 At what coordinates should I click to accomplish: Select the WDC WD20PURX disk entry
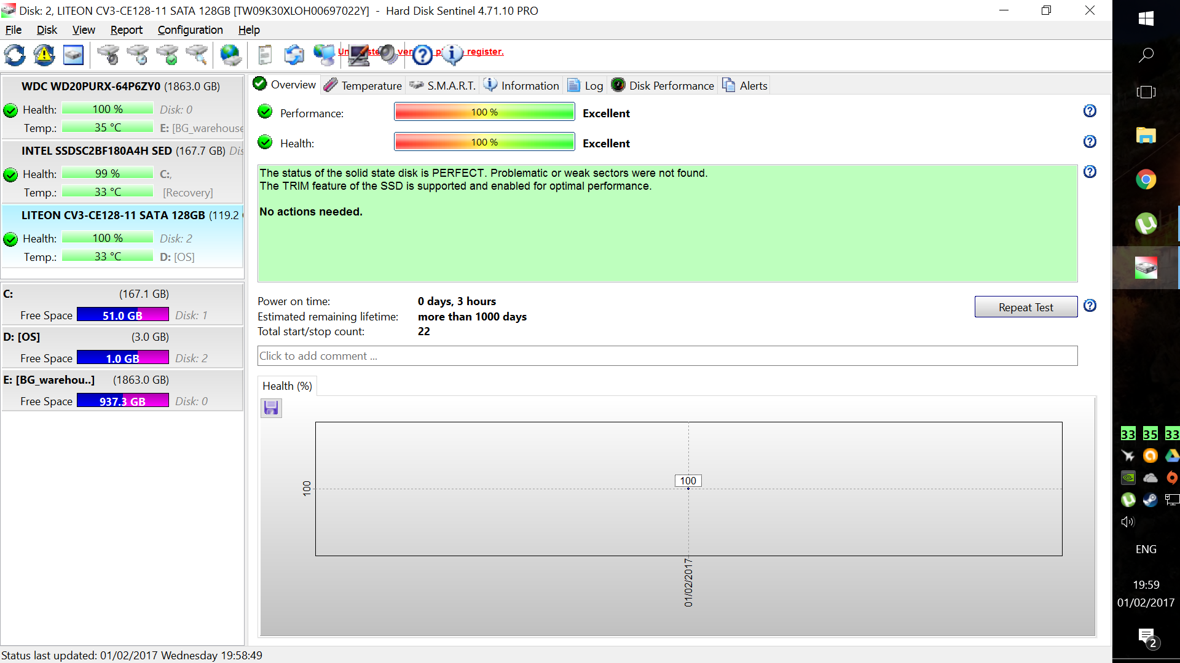(121, 87)
